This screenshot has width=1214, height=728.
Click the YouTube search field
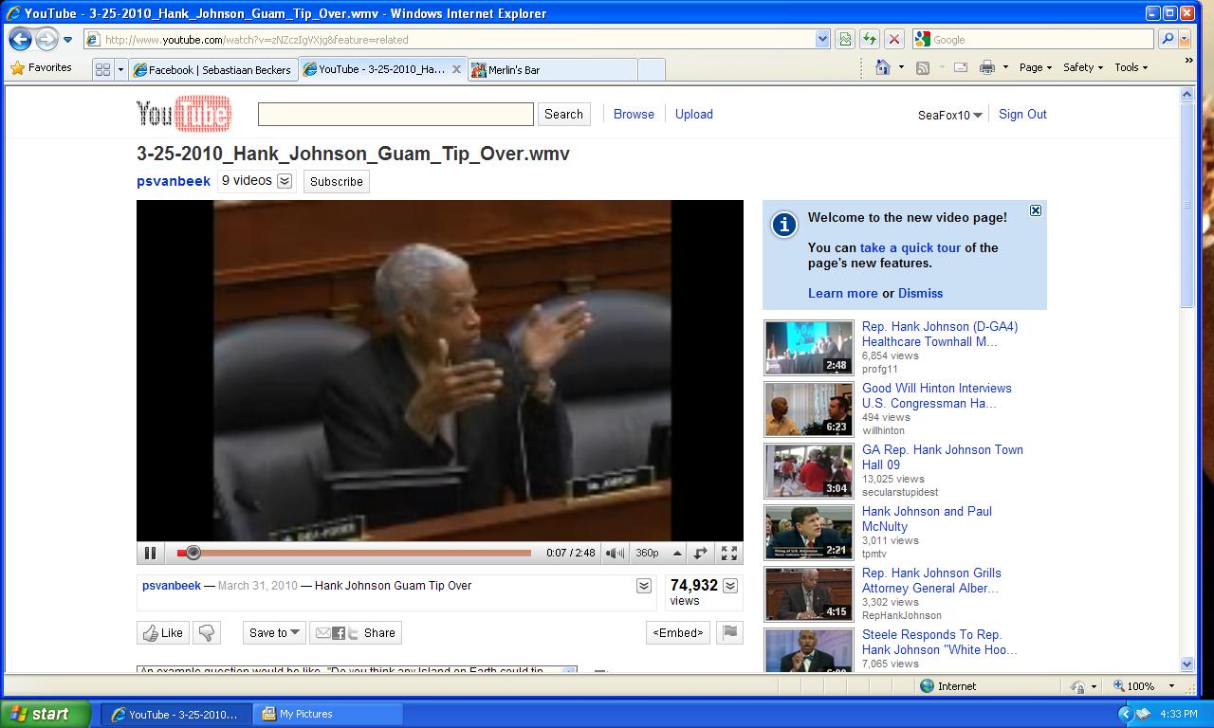tap(395, 114)
